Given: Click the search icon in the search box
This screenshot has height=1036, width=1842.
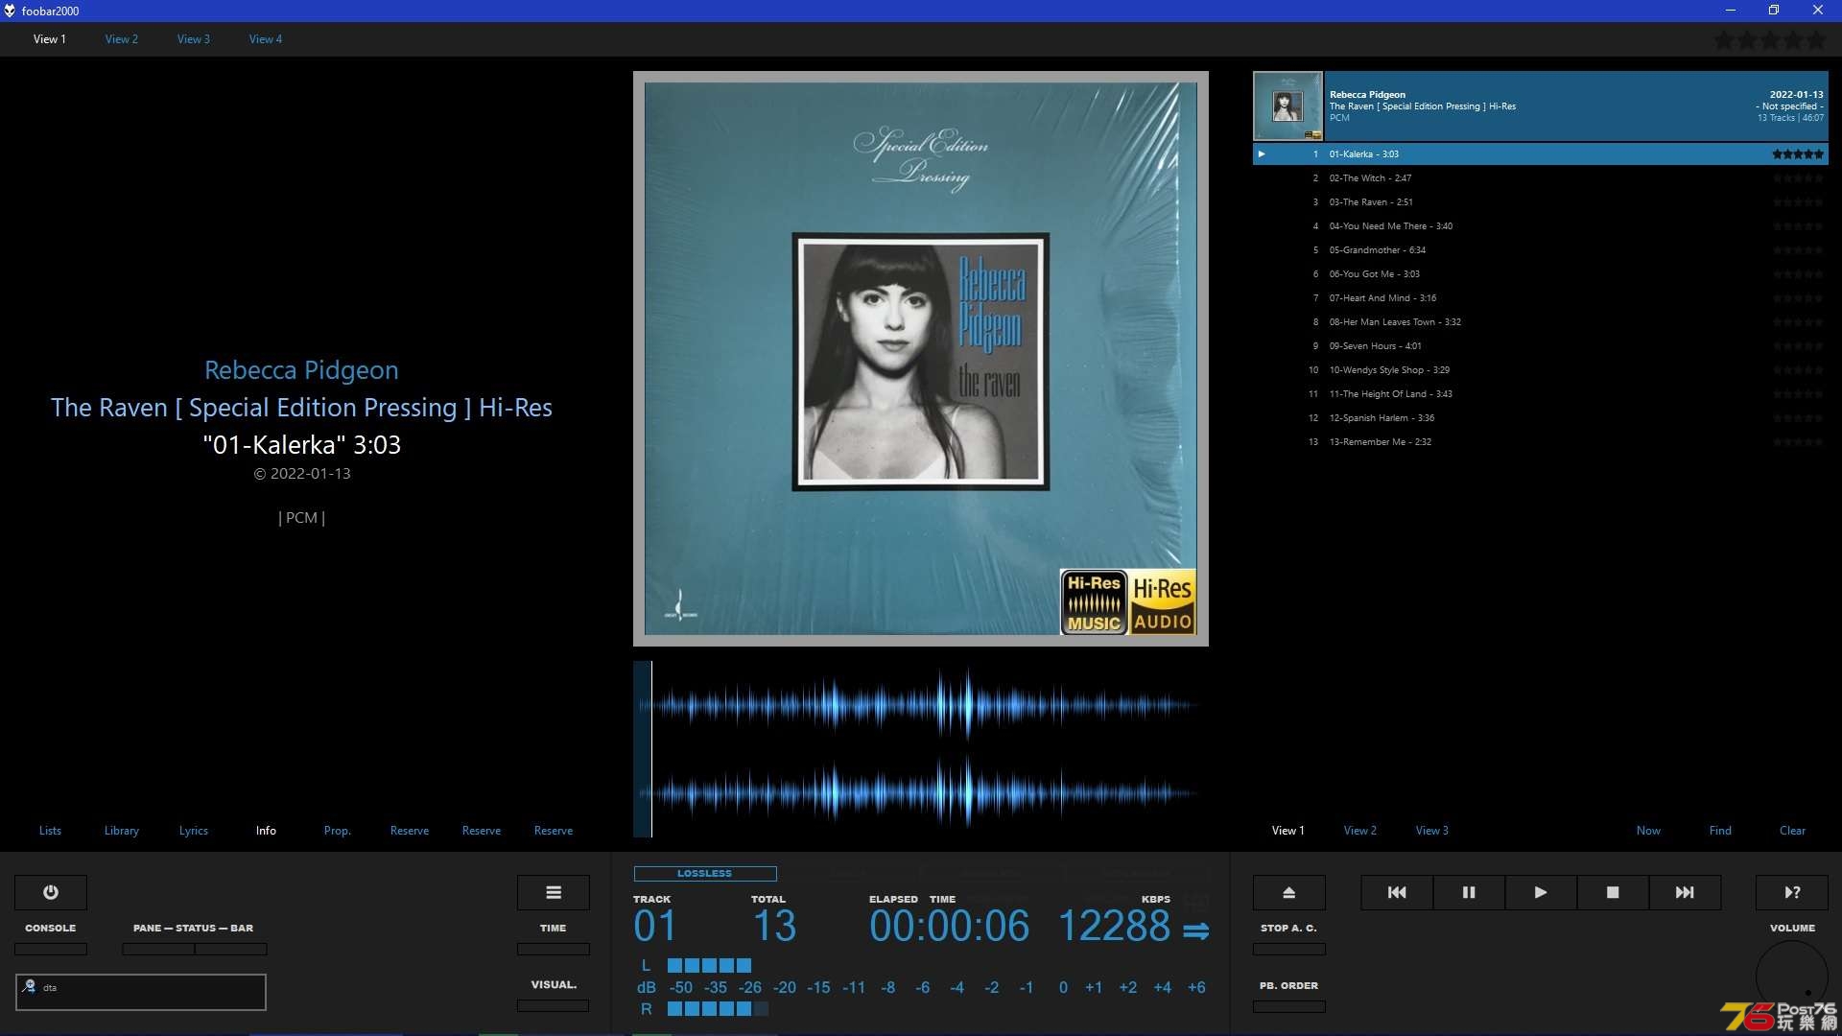Looking at the screenshot, I should point(30,986).
